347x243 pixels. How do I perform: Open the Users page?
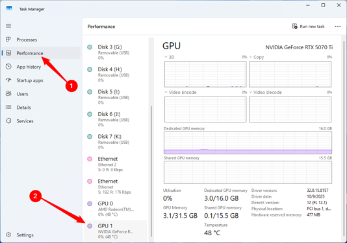(41, 94)
